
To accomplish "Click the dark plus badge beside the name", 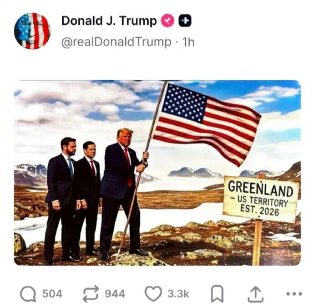I will 185,20.
